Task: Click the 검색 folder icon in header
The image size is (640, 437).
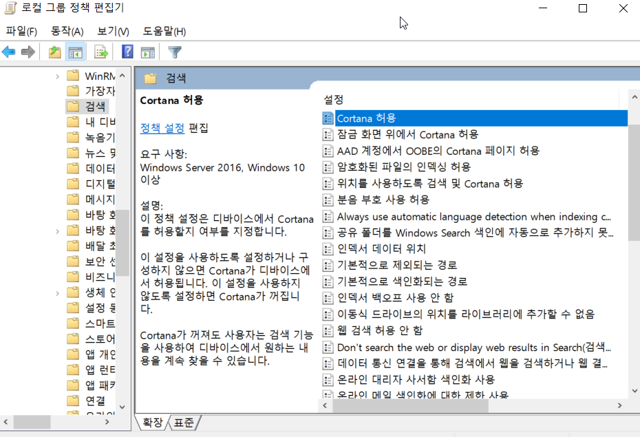Action: pyautogui.click(x=150, y=78)
